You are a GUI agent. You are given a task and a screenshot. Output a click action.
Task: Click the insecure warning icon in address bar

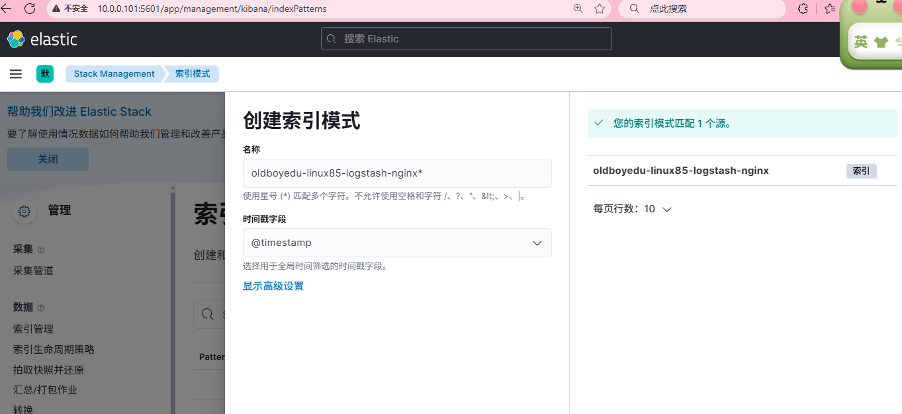tap(58, 9)
